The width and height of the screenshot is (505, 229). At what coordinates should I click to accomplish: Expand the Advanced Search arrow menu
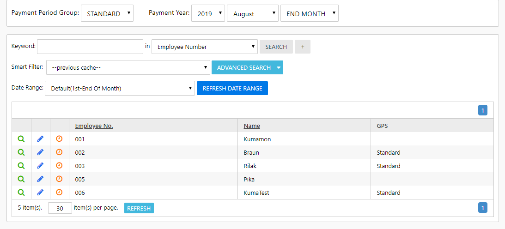[x=279, y=67]
